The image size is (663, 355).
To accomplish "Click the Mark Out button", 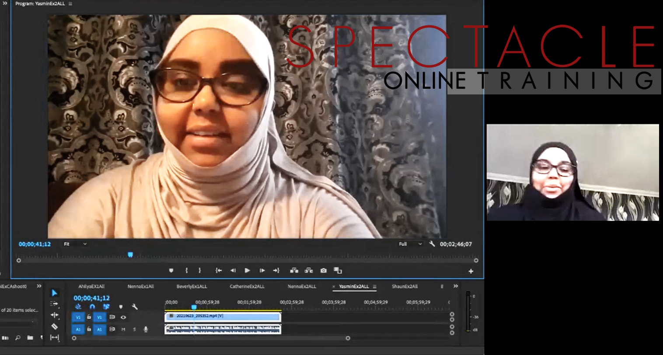I will (200, 271).
